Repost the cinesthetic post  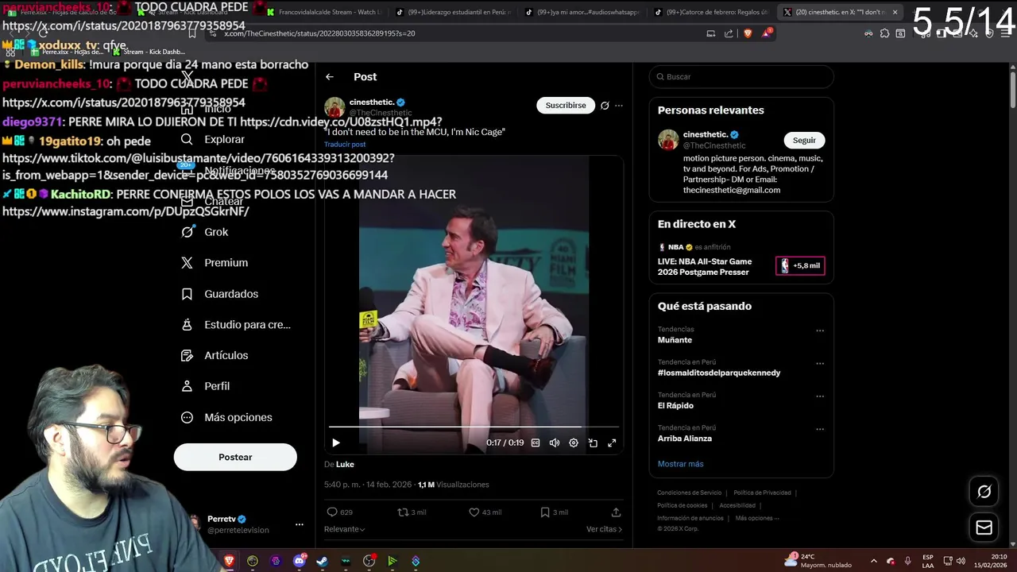pyautogui.click(x=403, y=512)
